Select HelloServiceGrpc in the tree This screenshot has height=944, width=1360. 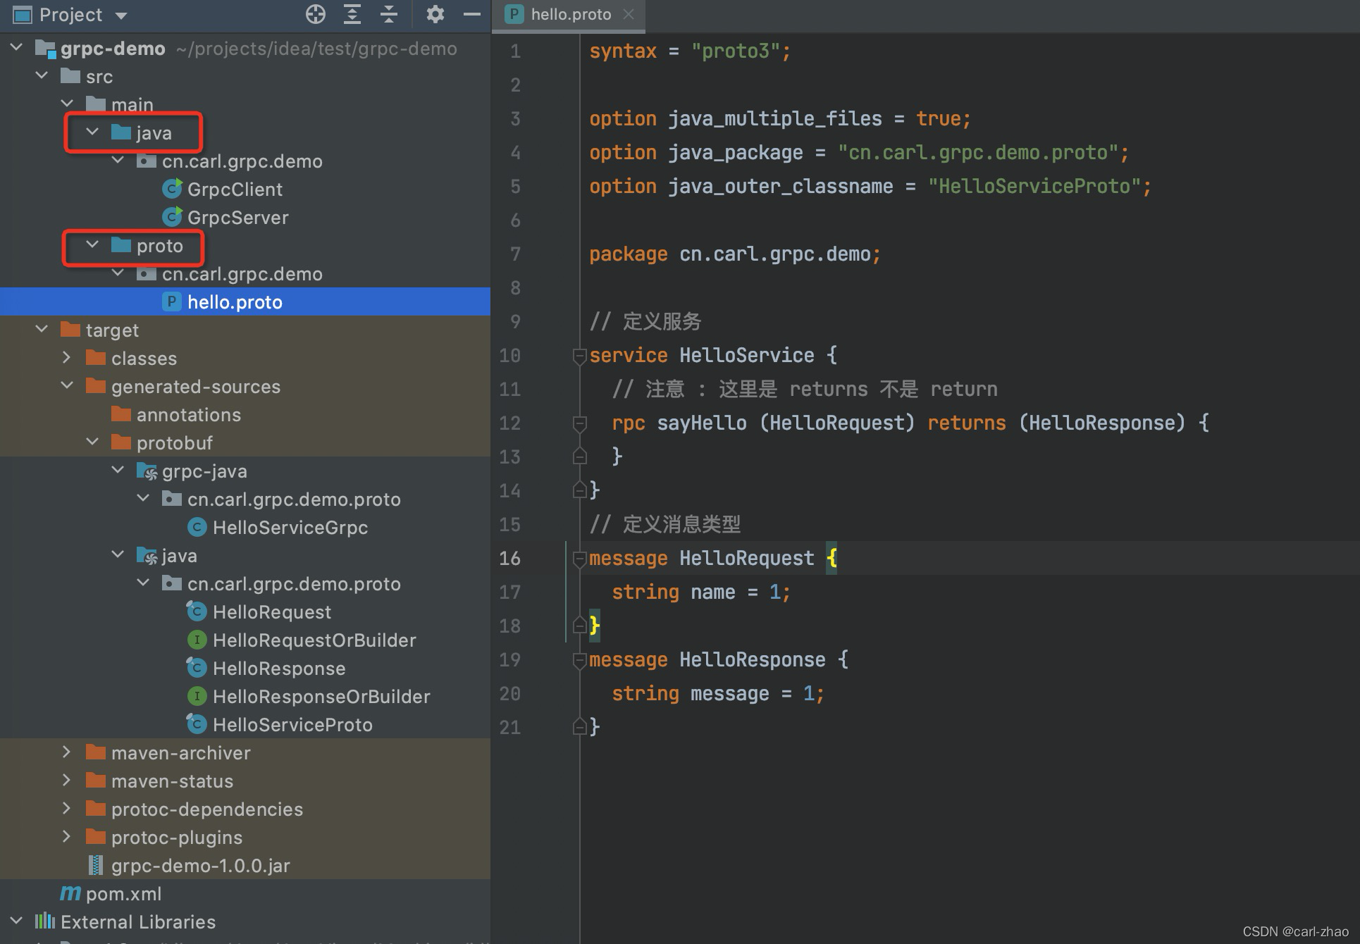(x=290, y=528)
